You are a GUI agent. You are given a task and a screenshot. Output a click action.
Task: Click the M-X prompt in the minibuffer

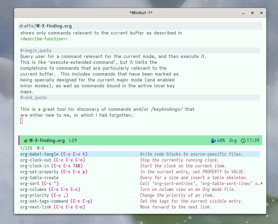pos(41,148)
